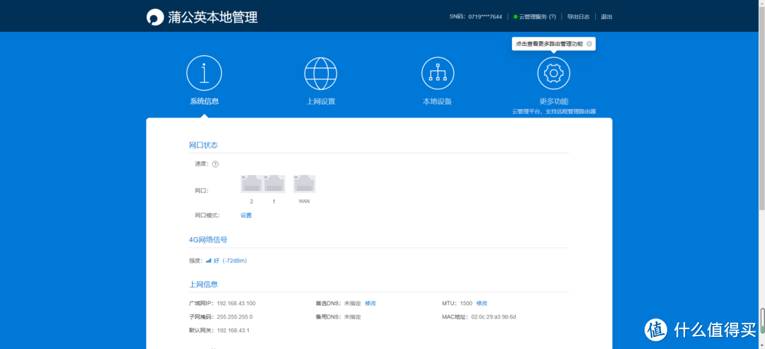
Task: Click the 蒲公英 logo icon in header
Action: (x=155, y=17)
